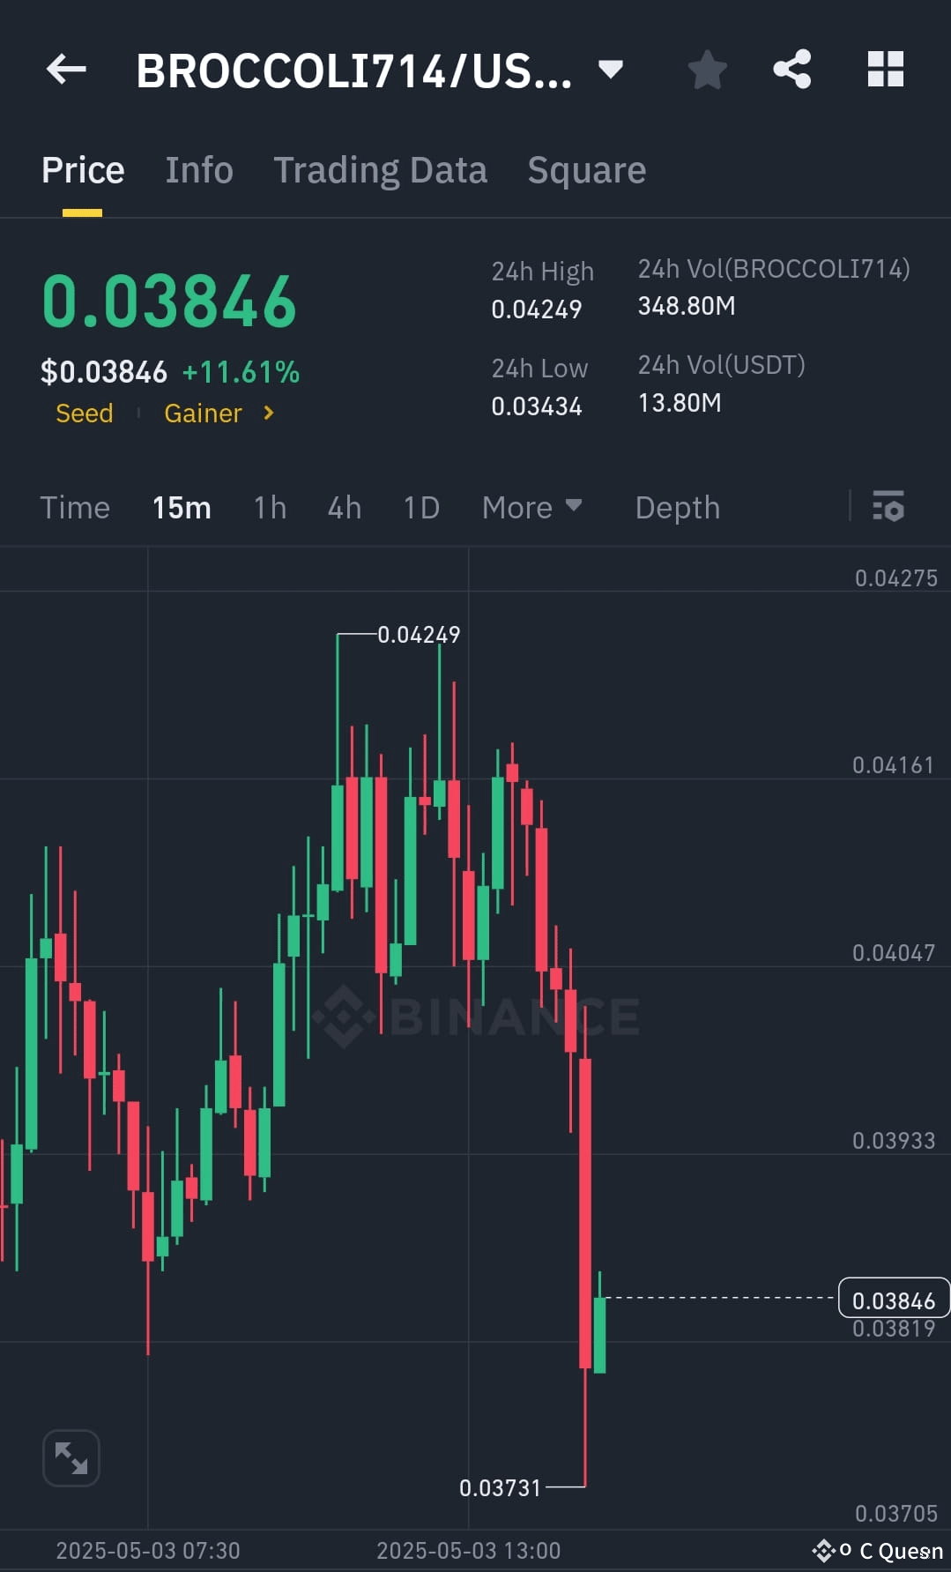The height and width of the screenshot is (1572, 951).
Task: Open the Gainer category chevron
Action: (x=269, y=413)
